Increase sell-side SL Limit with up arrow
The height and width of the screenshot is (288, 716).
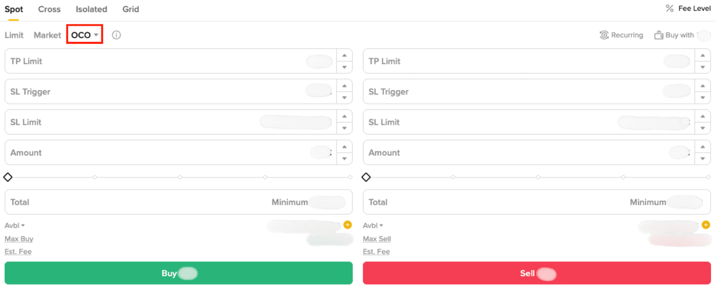[x=703, y=116]
